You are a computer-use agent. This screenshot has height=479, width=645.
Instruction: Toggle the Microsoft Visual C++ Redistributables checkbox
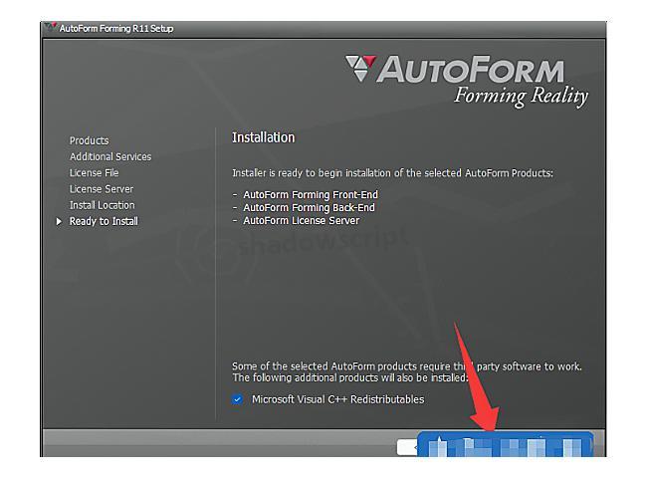[x=237, y=399]
